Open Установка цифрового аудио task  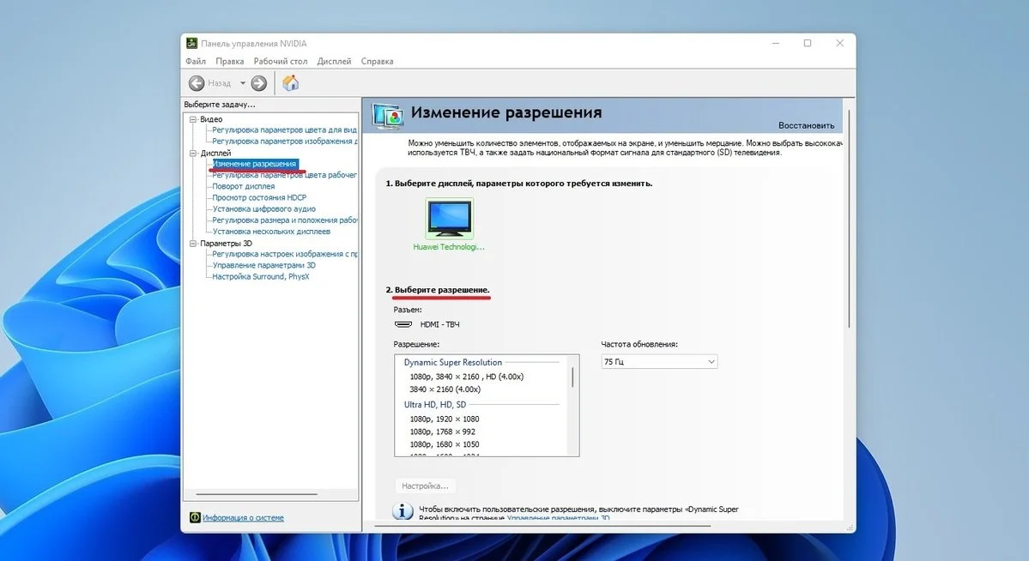coord(263,208)
